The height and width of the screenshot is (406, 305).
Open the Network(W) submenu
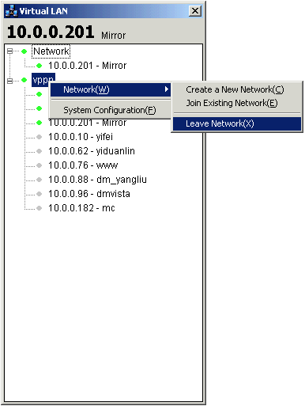coord(111,89)
